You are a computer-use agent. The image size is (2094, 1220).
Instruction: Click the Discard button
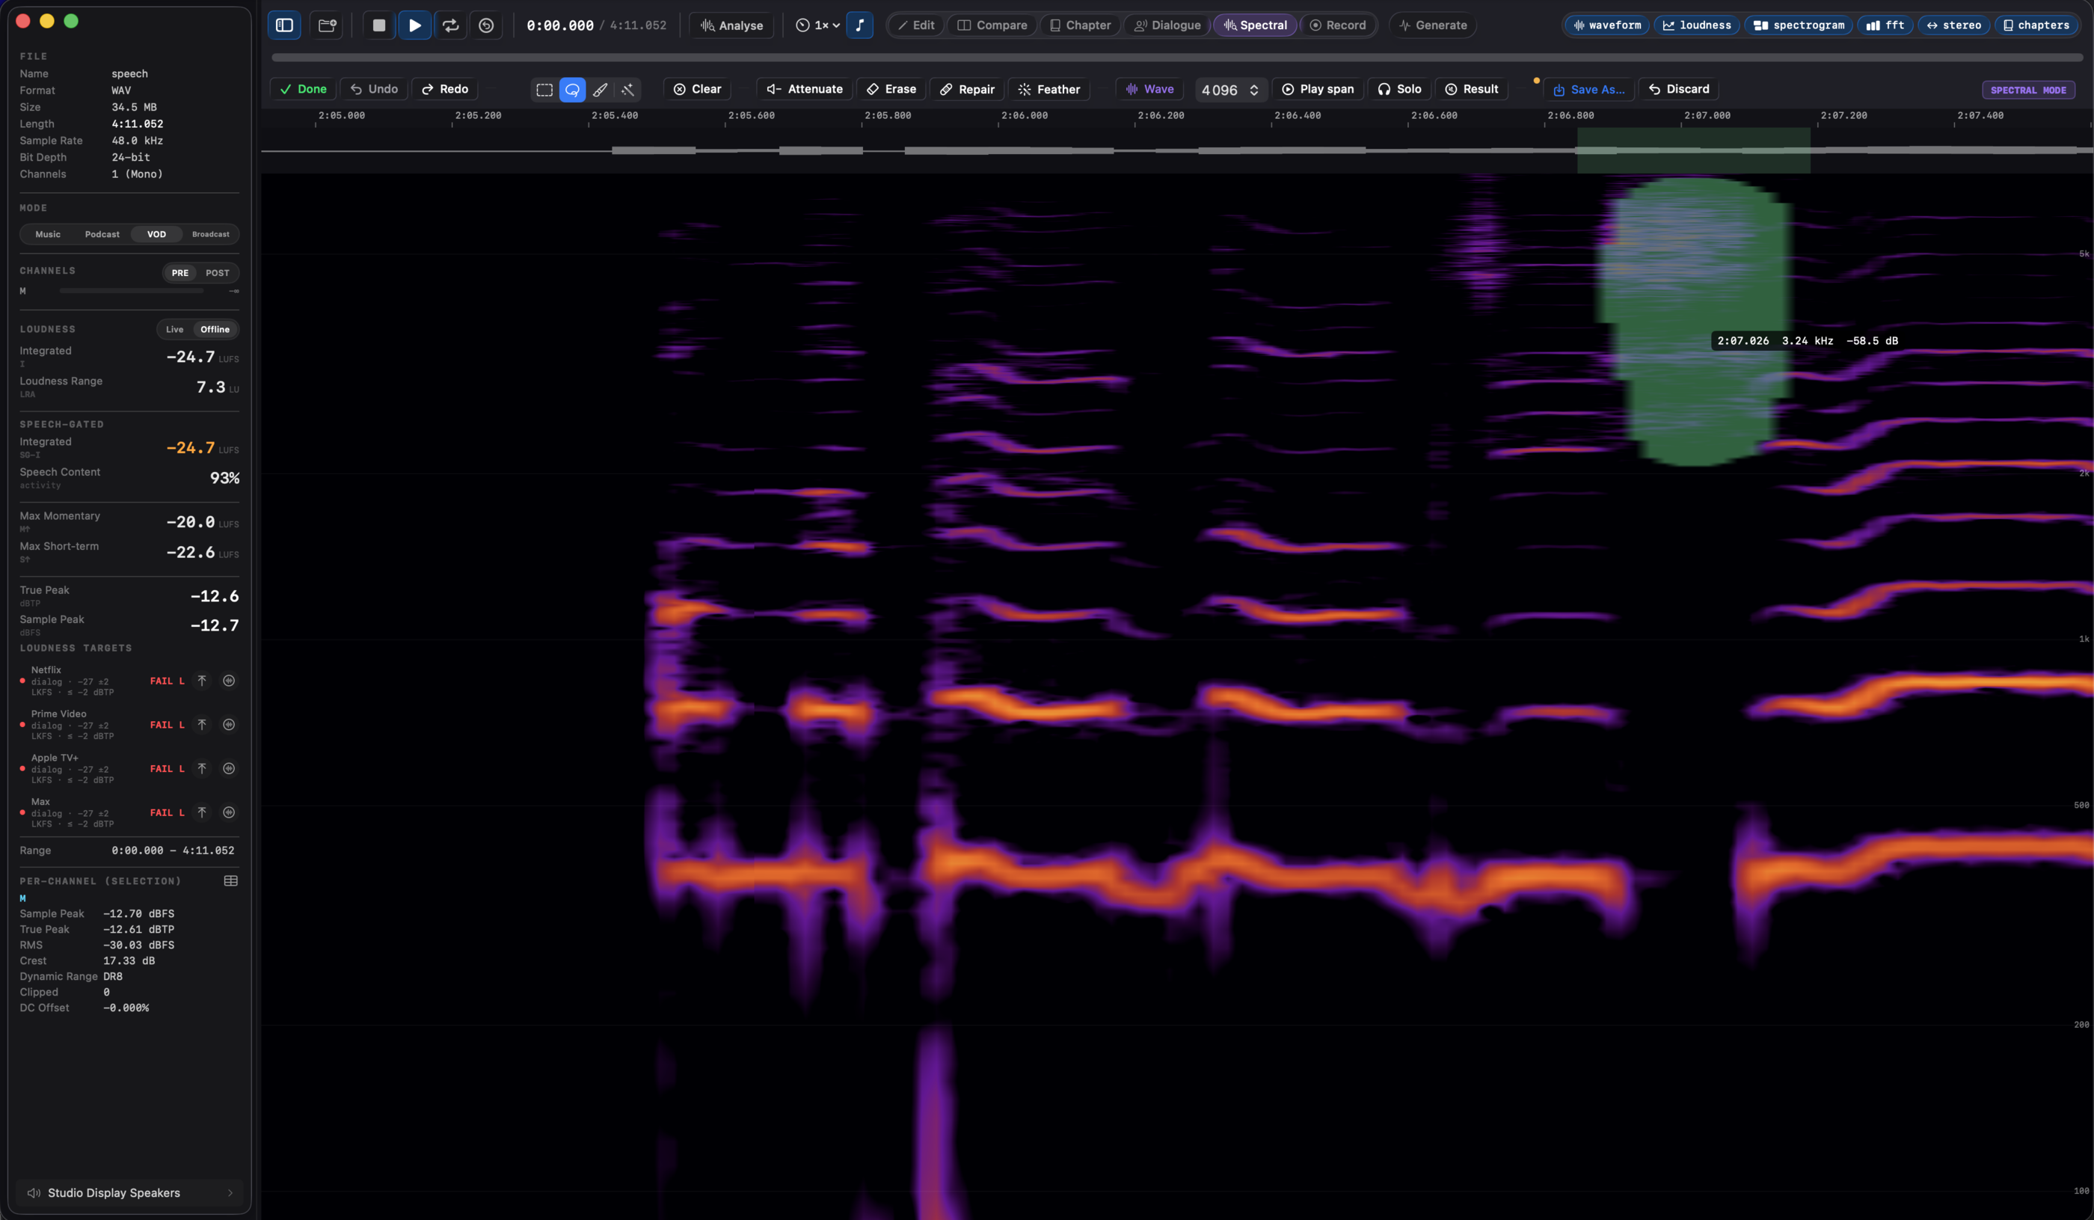click(x=1680, y=89)
